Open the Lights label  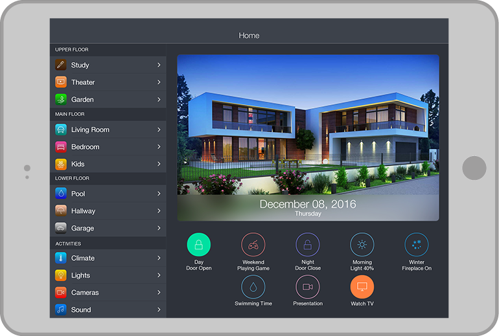point(80,275)
